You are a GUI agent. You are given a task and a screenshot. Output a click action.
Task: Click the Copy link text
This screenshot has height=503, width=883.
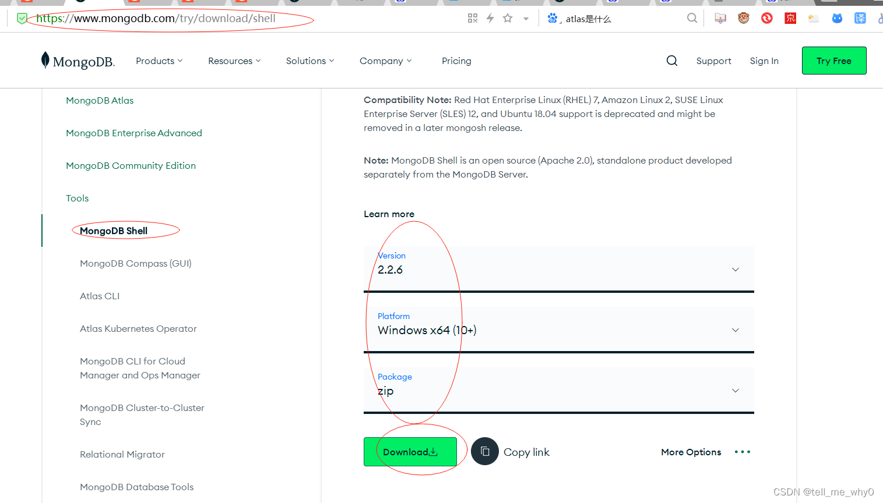pyautogui.click(x=526, y=452)
